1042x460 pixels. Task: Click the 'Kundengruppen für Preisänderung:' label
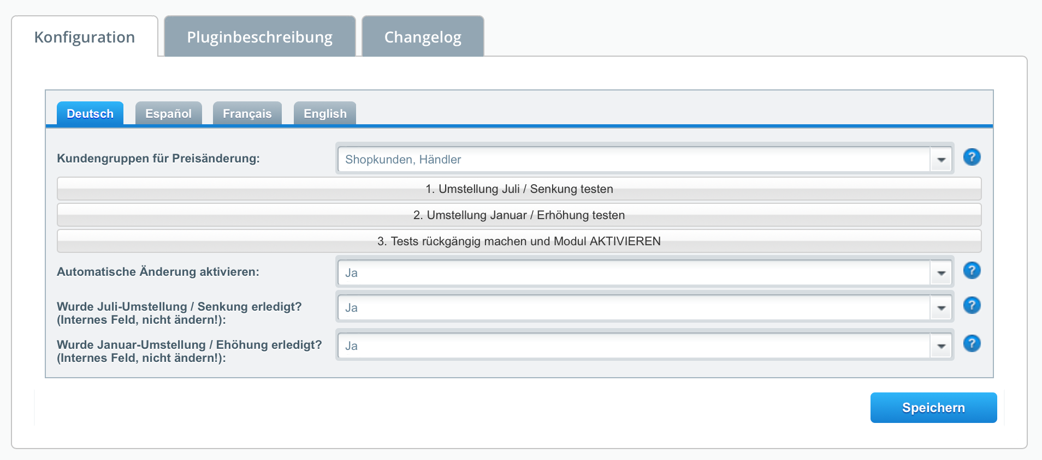(158, 159)
